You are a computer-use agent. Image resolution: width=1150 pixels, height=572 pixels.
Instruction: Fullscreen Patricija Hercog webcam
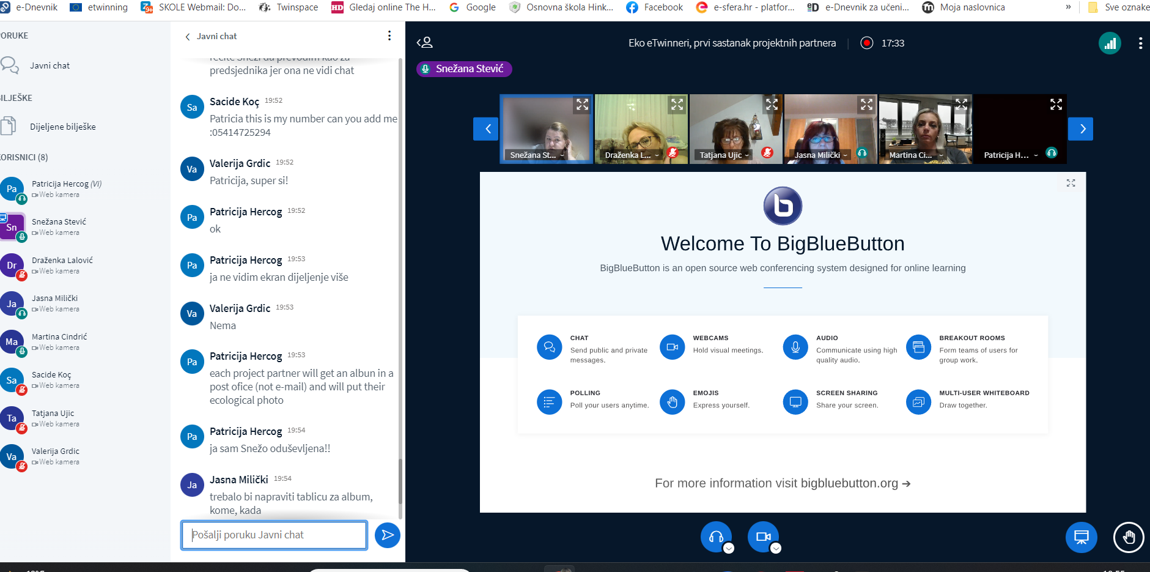tap(1056, 105)
